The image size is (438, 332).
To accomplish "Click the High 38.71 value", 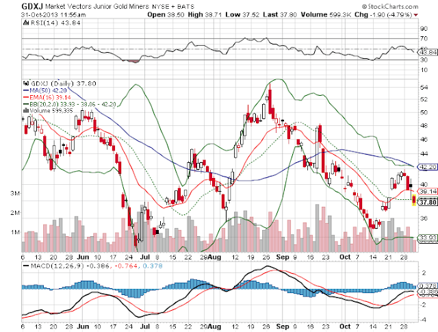I will tap(205, 15).
